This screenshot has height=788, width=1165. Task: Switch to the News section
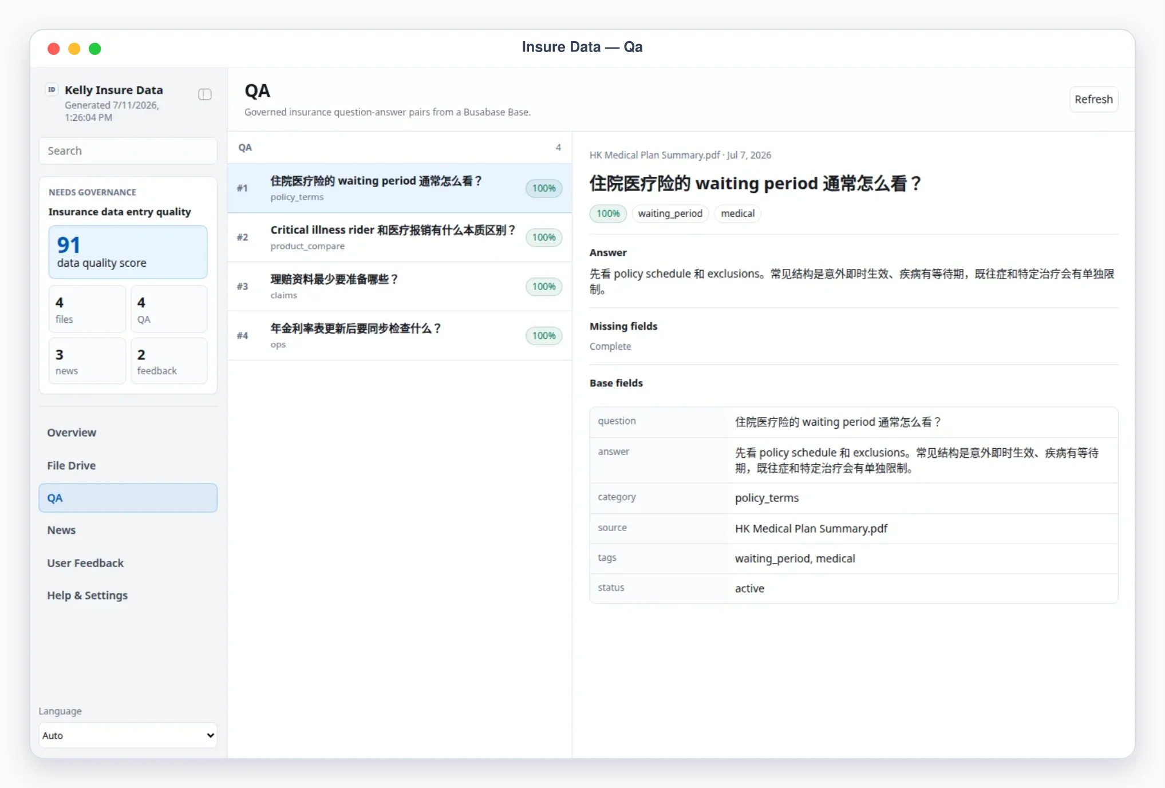pos(128,530)
